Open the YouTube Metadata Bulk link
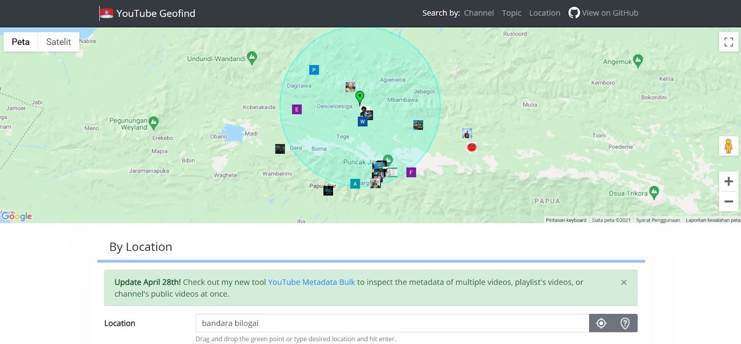The height and width of the screenshot is (344, 741). [312, 282]
